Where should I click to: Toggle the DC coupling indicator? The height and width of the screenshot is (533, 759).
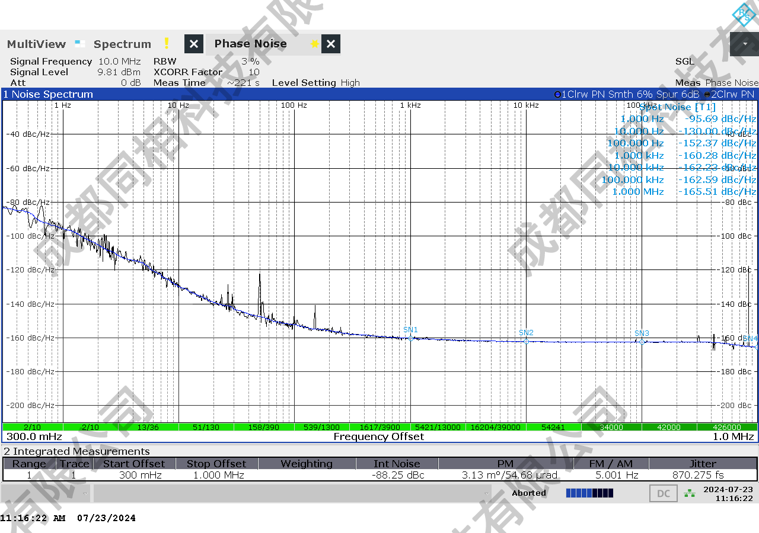click(664, 493)
